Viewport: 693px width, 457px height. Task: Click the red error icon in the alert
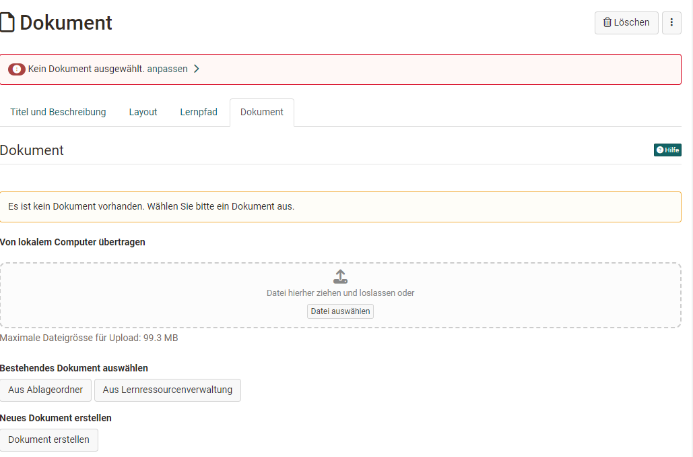[x=17, y=69]
